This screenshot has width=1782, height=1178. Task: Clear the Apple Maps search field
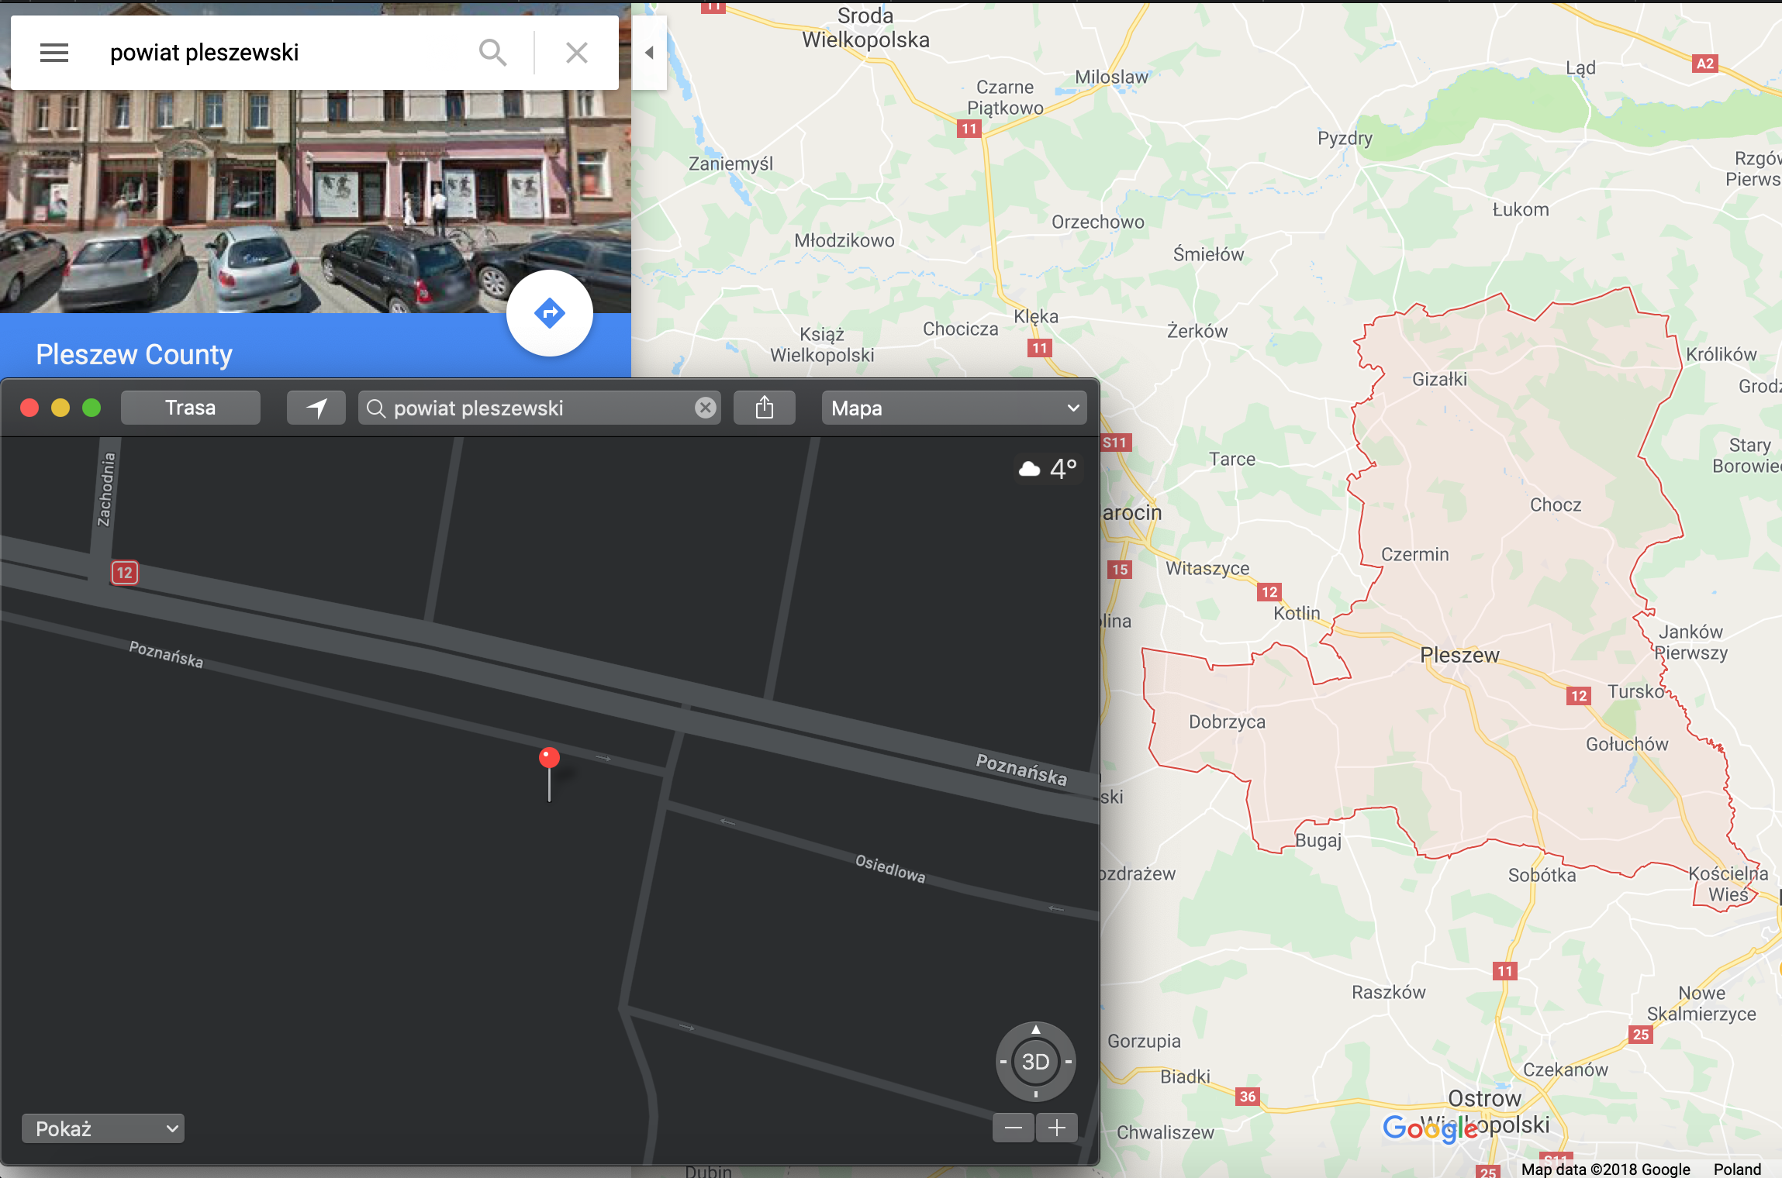coord(705,408)
